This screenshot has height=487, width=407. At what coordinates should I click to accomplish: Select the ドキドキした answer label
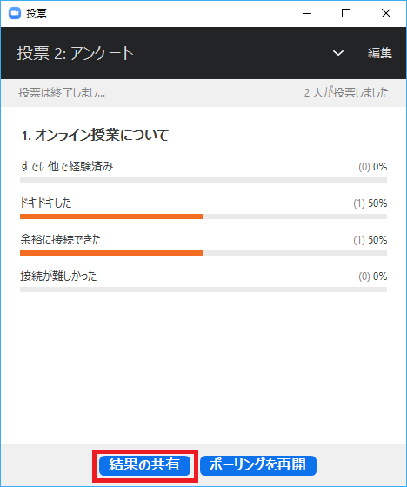click(x=46, y=203)
